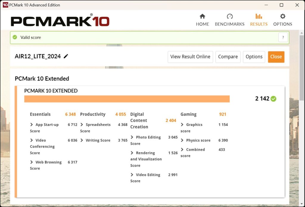Click the Rendering value 1 526
Screen dimensions: 305x207
pyautogui.click(x=173, y=153)
